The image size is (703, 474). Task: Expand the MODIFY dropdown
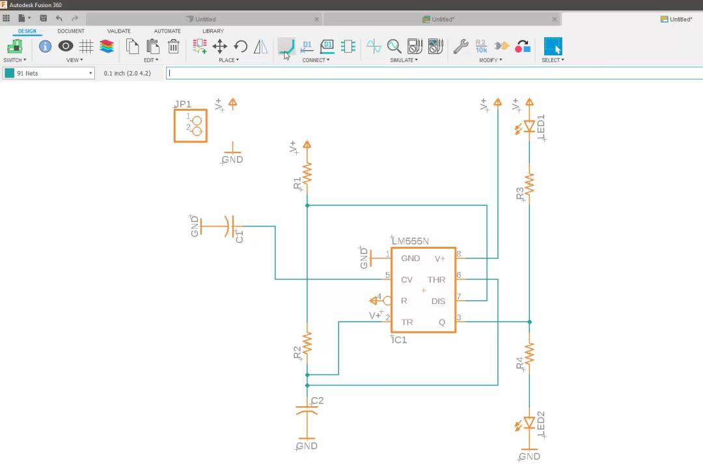pos(491,60)
